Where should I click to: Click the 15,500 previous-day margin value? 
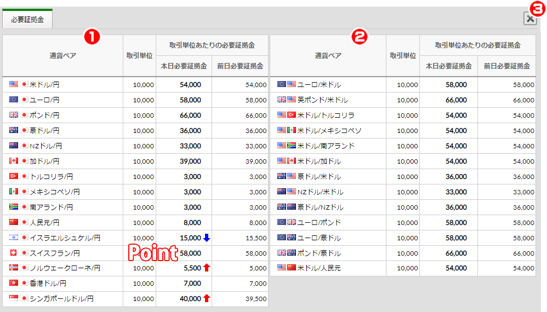point(256,238)
